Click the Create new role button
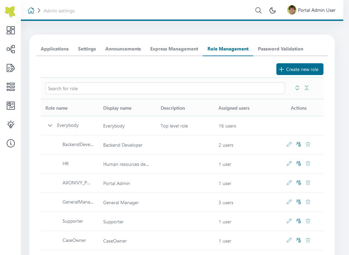349x255 pixels. click(300, 69)
